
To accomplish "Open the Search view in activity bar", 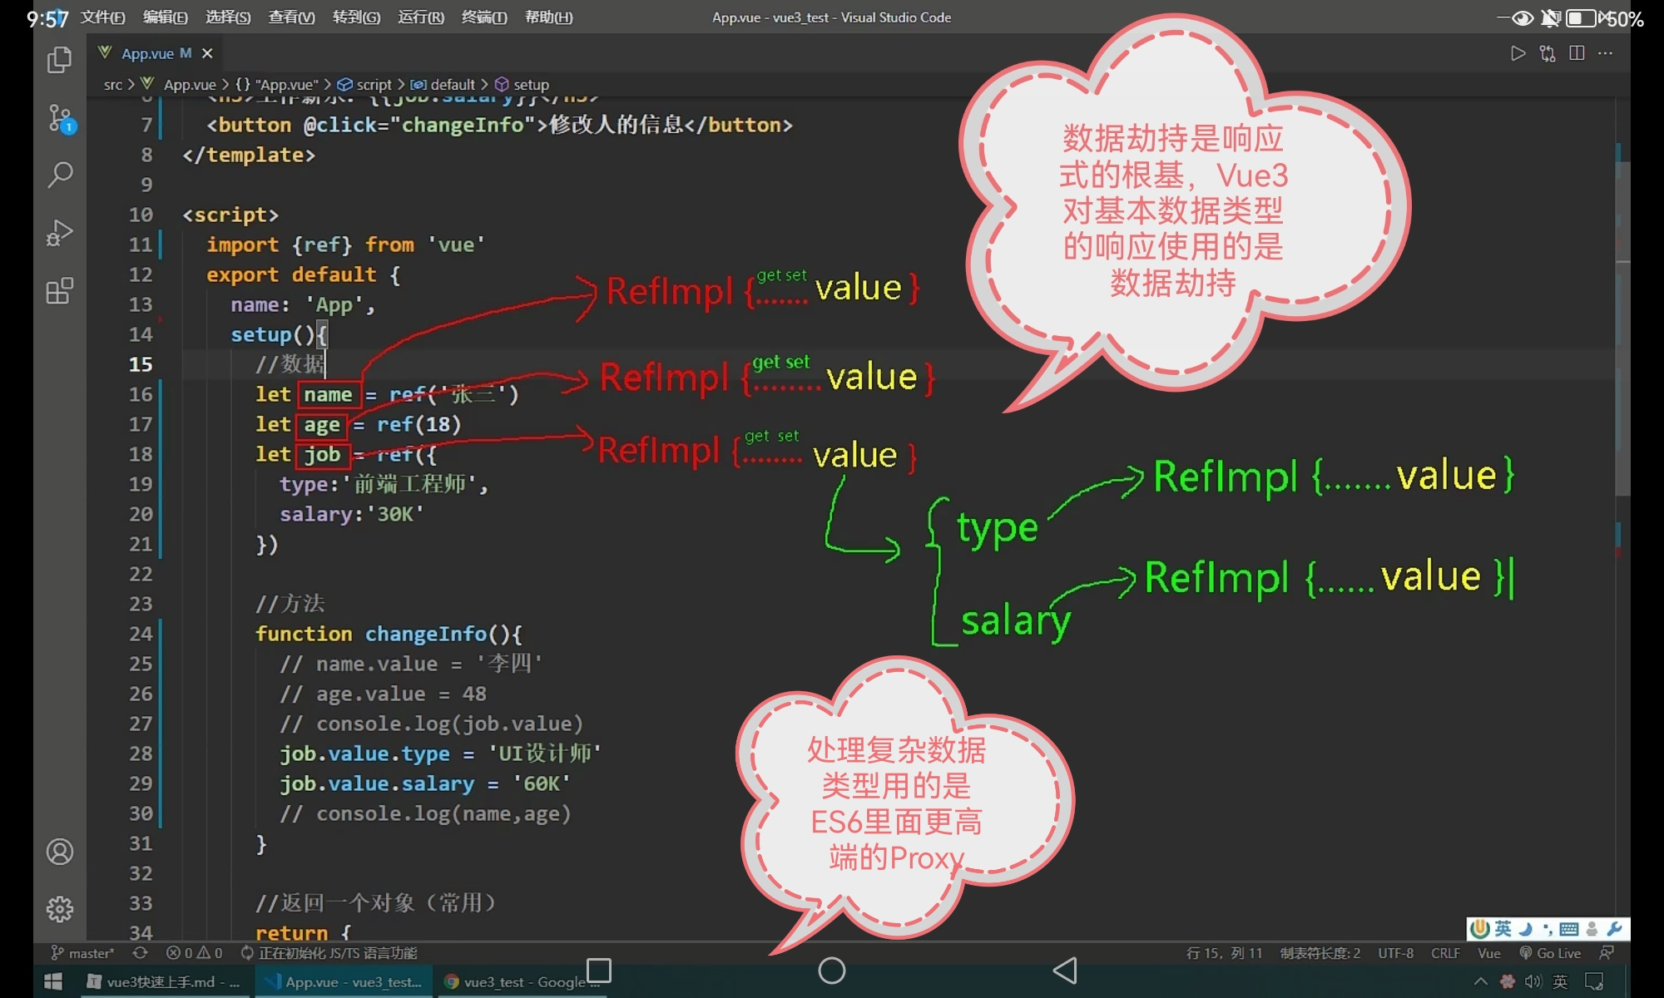I will pos(60,175).
